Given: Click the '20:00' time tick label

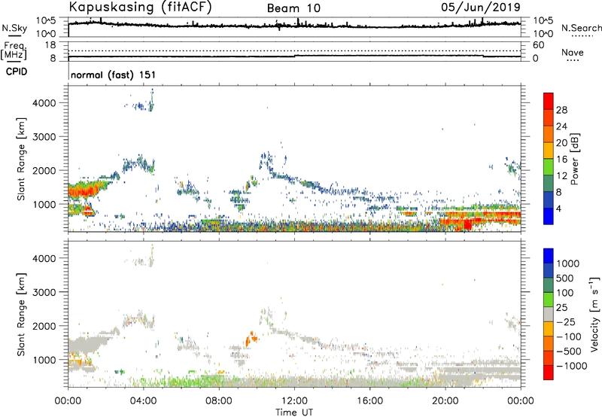Looking at the screenshot, I should click(445, 401).
